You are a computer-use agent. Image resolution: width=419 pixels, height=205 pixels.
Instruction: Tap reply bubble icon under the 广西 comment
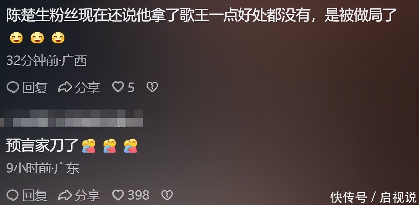(13, 87)
